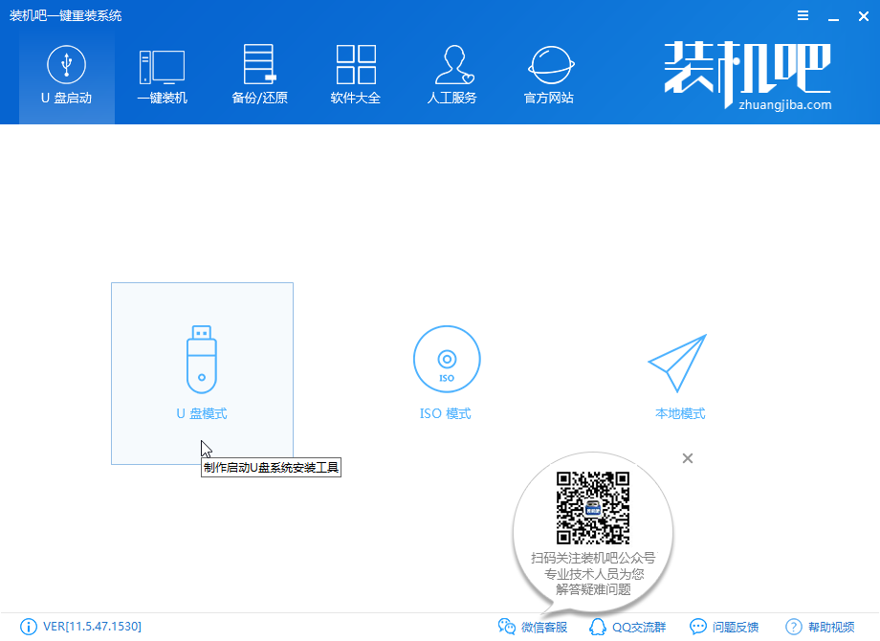The height and width of the screenshot is (641, 880).
Task: Open the title bar menu button
Action: [x=802, y=16]
